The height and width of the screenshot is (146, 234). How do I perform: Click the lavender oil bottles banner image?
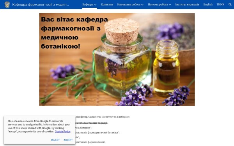point(117,59)
